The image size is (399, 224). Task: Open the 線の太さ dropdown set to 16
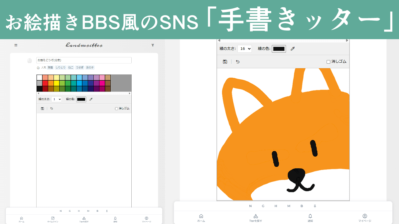[244, 49]
